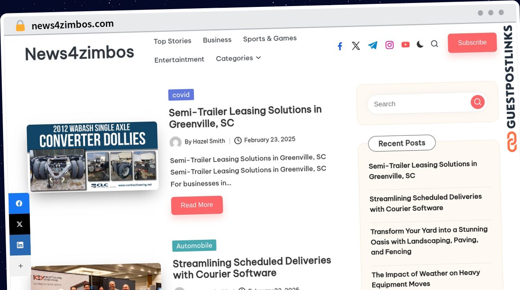Viewport: 520px width, 290px height.
Task: Expand more share options plus button
Action: tap(20, 266)
